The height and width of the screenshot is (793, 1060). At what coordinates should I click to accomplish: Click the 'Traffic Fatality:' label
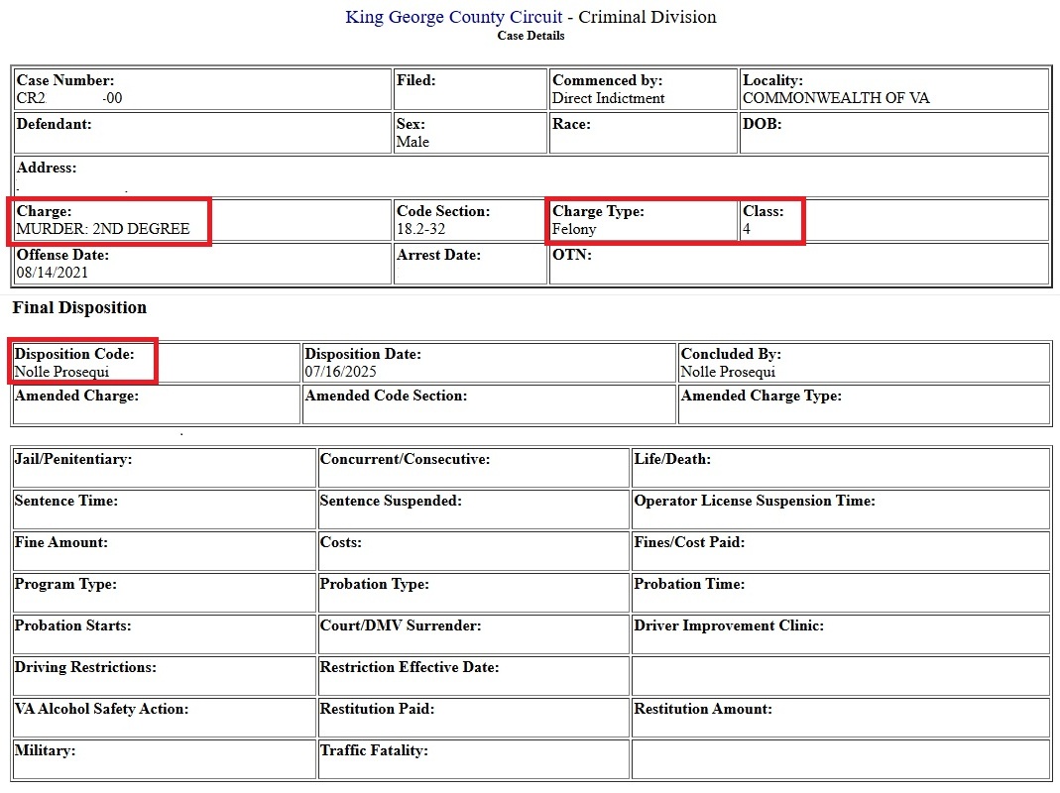[374, 750]
